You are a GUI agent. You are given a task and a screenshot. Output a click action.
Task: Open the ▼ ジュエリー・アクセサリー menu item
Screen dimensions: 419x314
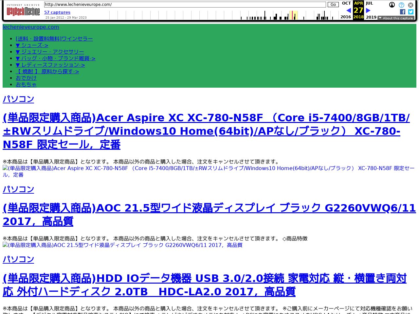pos(50,52)
